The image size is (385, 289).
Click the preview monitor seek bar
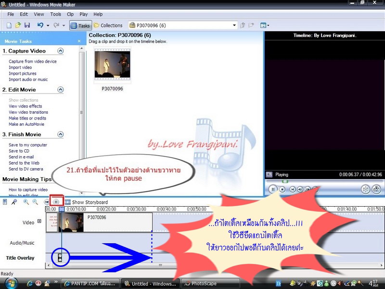324,182
